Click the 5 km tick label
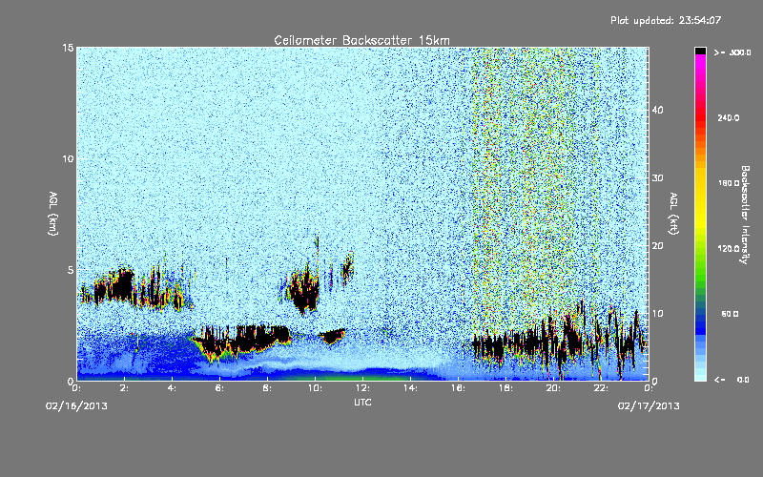Viewport: 763px width, 477px height. click(x=71, y=270)
